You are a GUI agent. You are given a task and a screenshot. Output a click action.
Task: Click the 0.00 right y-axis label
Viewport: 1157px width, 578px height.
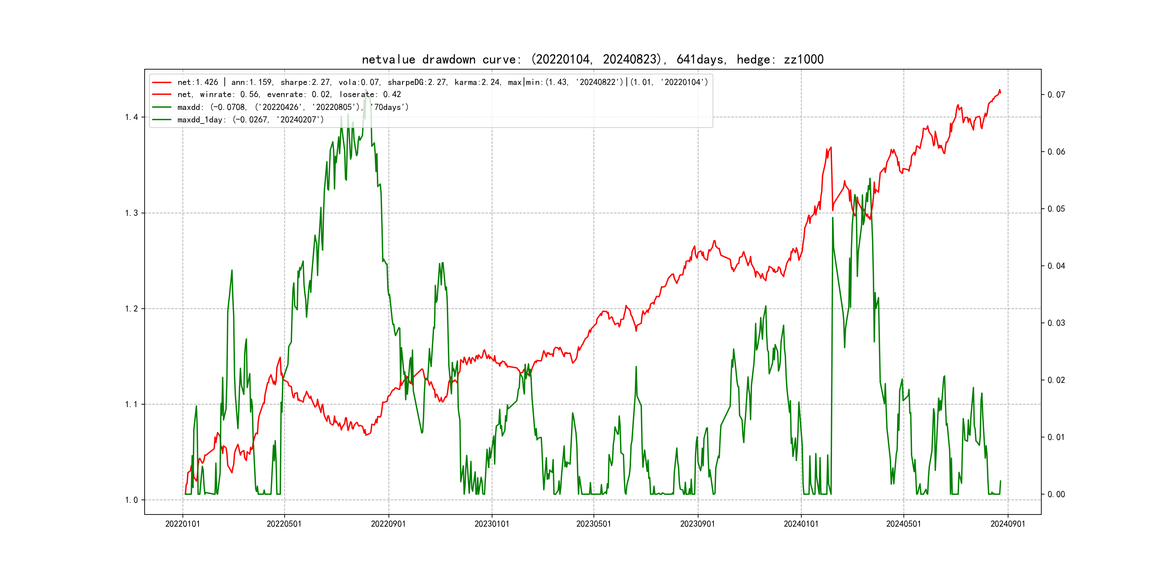pyautogui.click(x=1056, y=495)
